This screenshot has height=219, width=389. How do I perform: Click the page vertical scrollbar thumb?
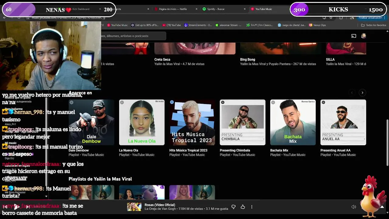(x=387, y=142)
